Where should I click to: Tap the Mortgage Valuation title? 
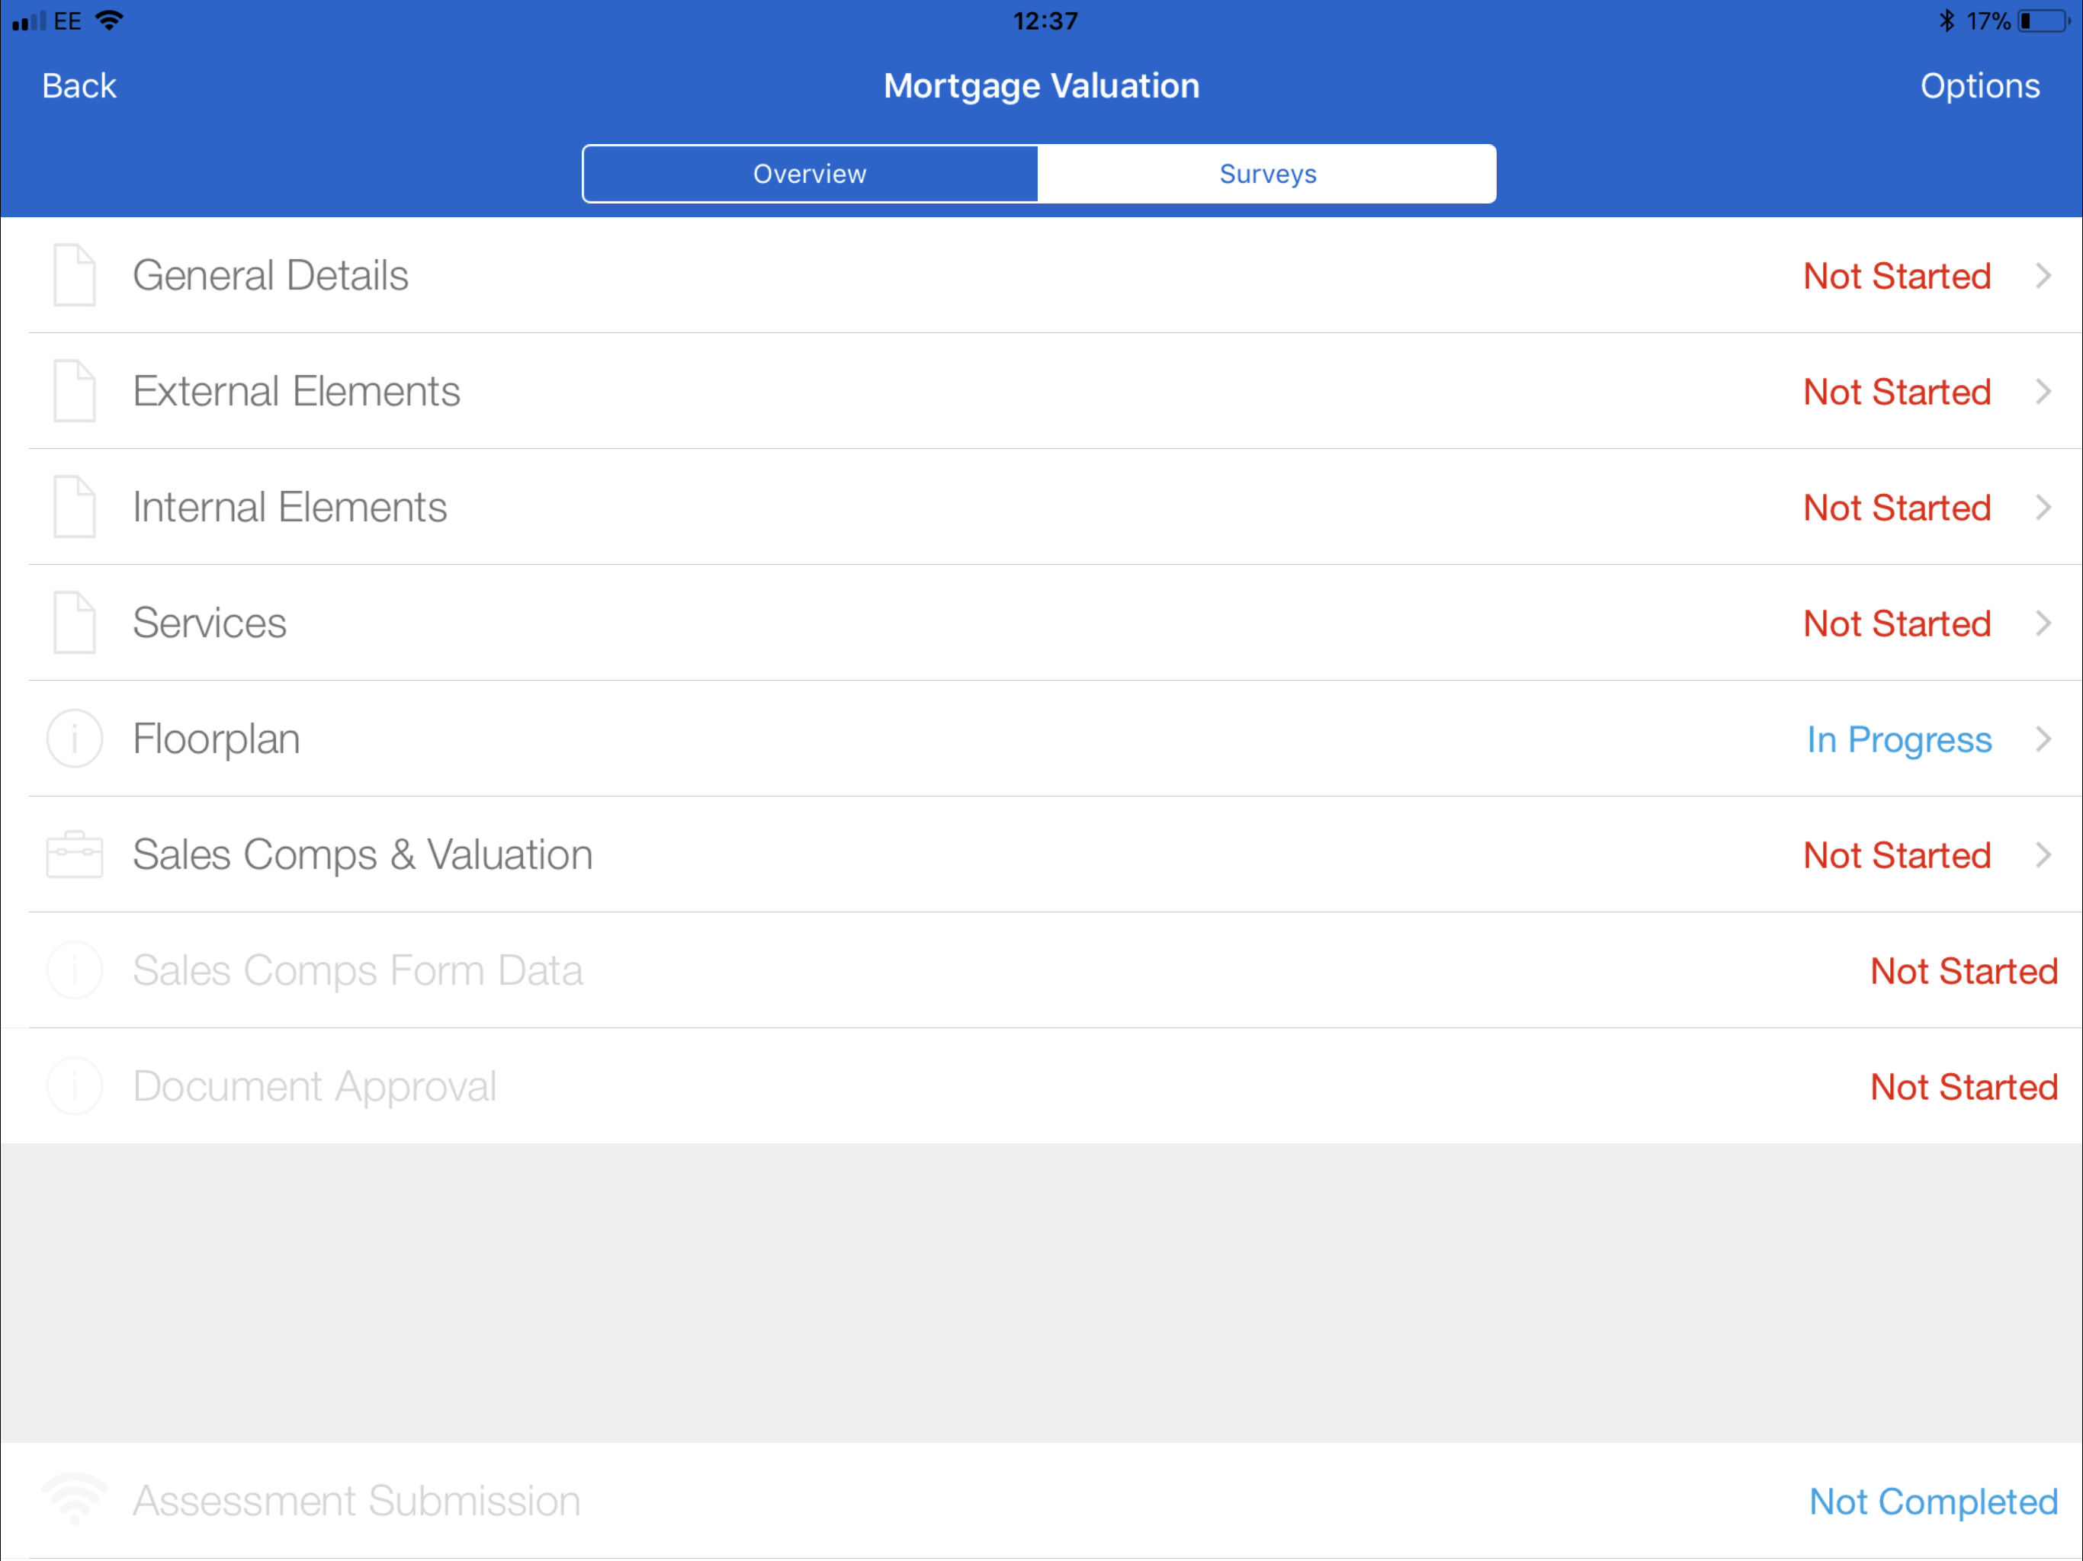coord(1041,85)
